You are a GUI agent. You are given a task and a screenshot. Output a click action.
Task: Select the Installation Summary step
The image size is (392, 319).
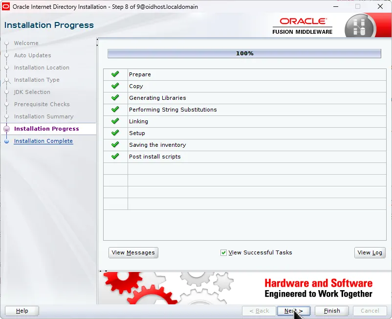click(44, 116)
